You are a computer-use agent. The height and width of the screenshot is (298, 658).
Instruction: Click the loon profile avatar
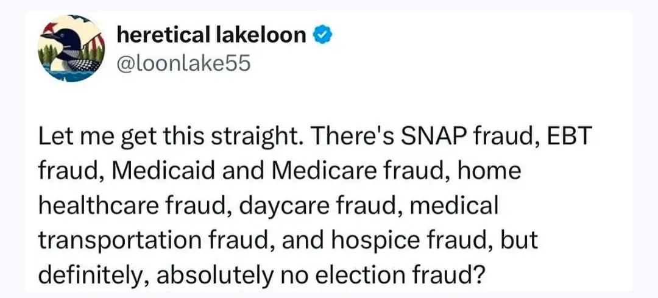[70, 48]
